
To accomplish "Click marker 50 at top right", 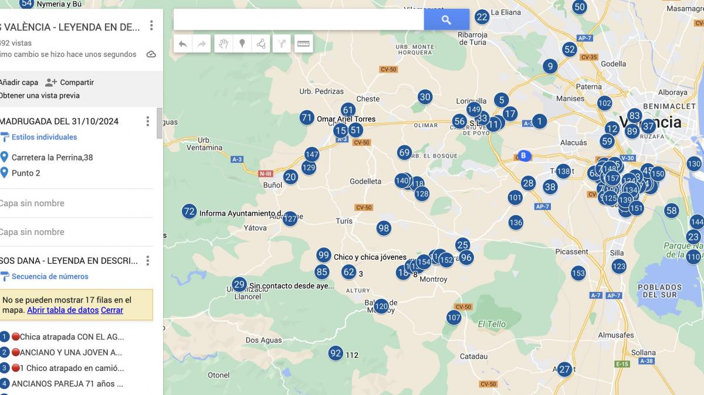I will click(x=580, y=7).
